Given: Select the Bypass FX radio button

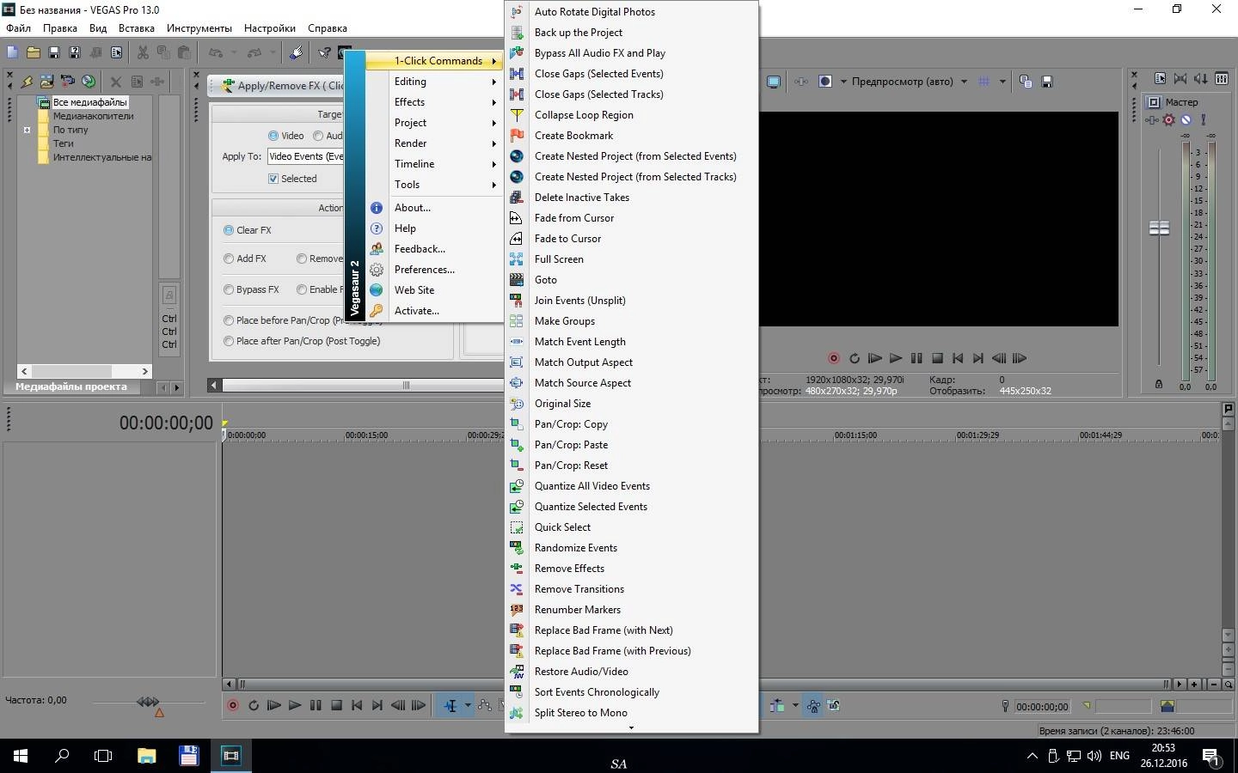Looking at the screenshot, I should (x=229, y=289).
